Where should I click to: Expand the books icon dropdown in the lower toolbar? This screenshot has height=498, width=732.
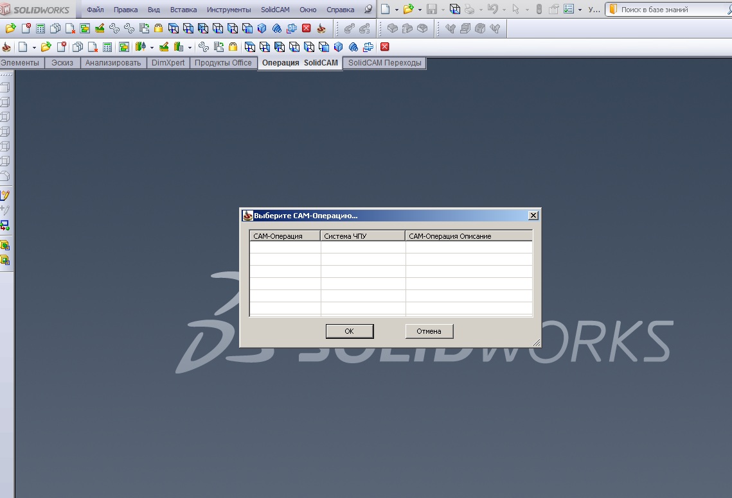190,47
